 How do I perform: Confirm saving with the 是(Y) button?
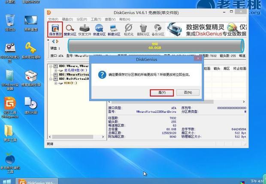(x=161, y=92)
